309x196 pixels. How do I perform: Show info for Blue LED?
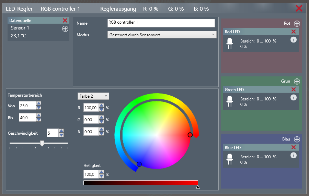pos(293,156)
